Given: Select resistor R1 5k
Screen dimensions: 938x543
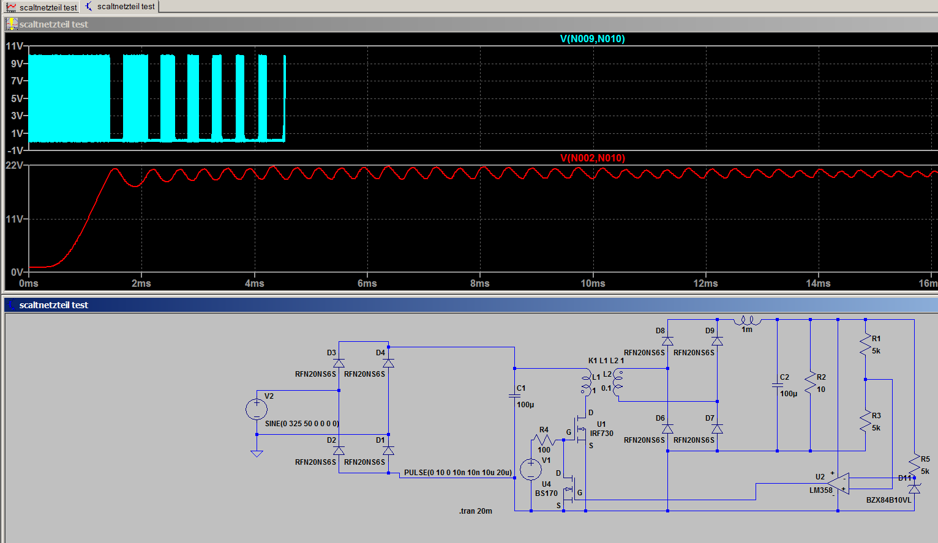Looking at the screenshot, I should pos(865,344).
